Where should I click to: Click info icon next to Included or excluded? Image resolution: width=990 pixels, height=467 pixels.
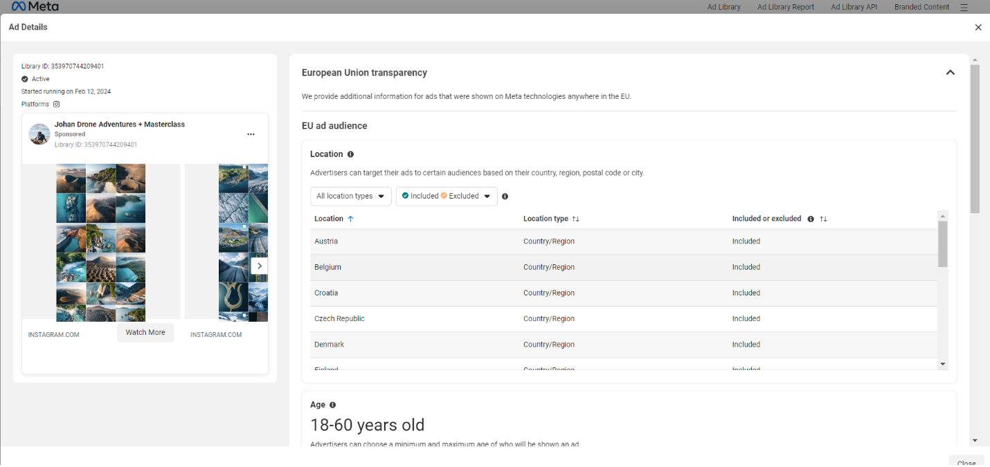[811, 219]
